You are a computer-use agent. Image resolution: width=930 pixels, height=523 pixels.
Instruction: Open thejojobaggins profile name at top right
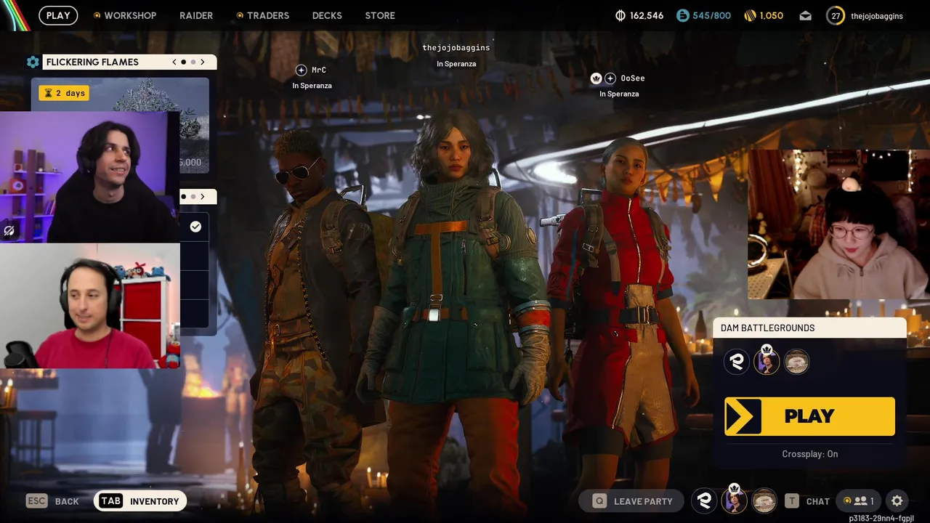[877, 16]
